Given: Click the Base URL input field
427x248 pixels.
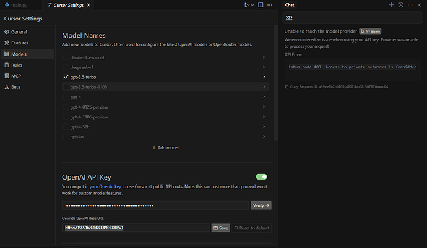Looking at the screenshot, I should click(136, 228).
